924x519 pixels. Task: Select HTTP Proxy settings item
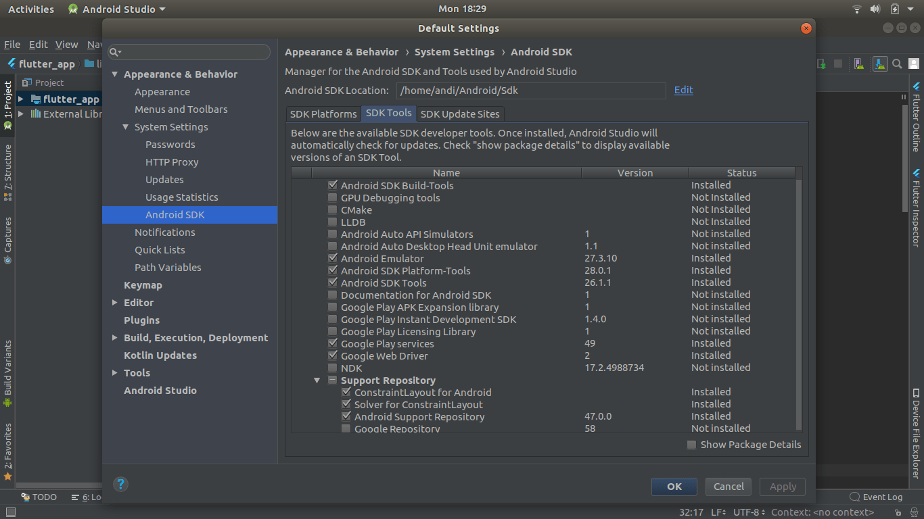click(x=172, y=162)
